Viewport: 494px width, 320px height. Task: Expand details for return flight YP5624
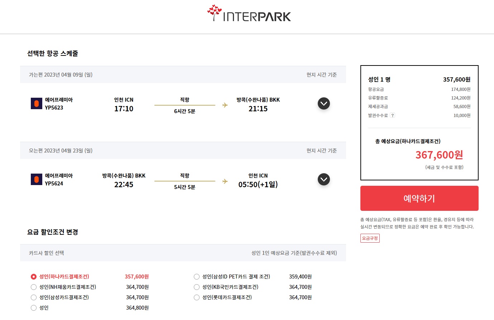pyautogui.click(x=324, y=179)
